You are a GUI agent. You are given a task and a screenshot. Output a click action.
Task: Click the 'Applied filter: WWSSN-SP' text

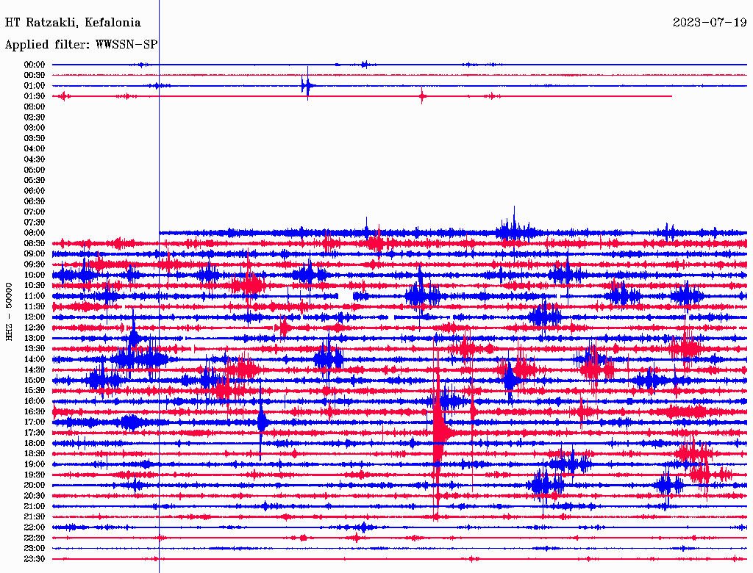click(81, 45)
